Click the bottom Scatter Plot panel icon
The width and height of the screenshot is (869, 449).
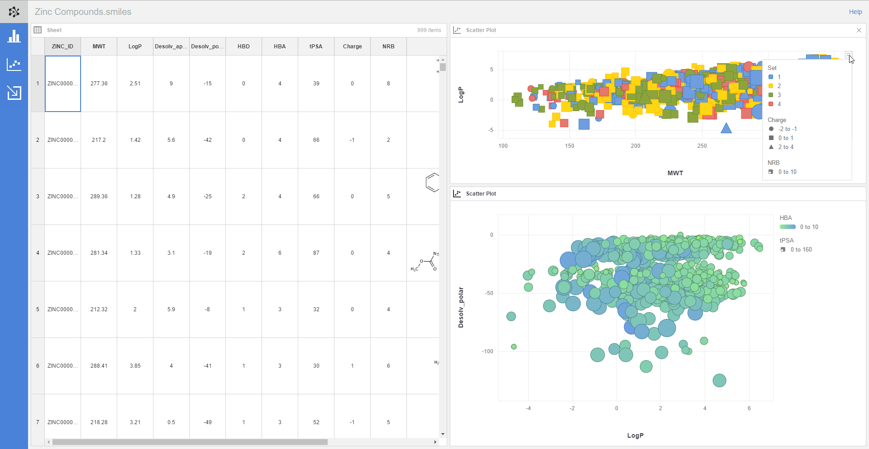[x=457, y=194]
